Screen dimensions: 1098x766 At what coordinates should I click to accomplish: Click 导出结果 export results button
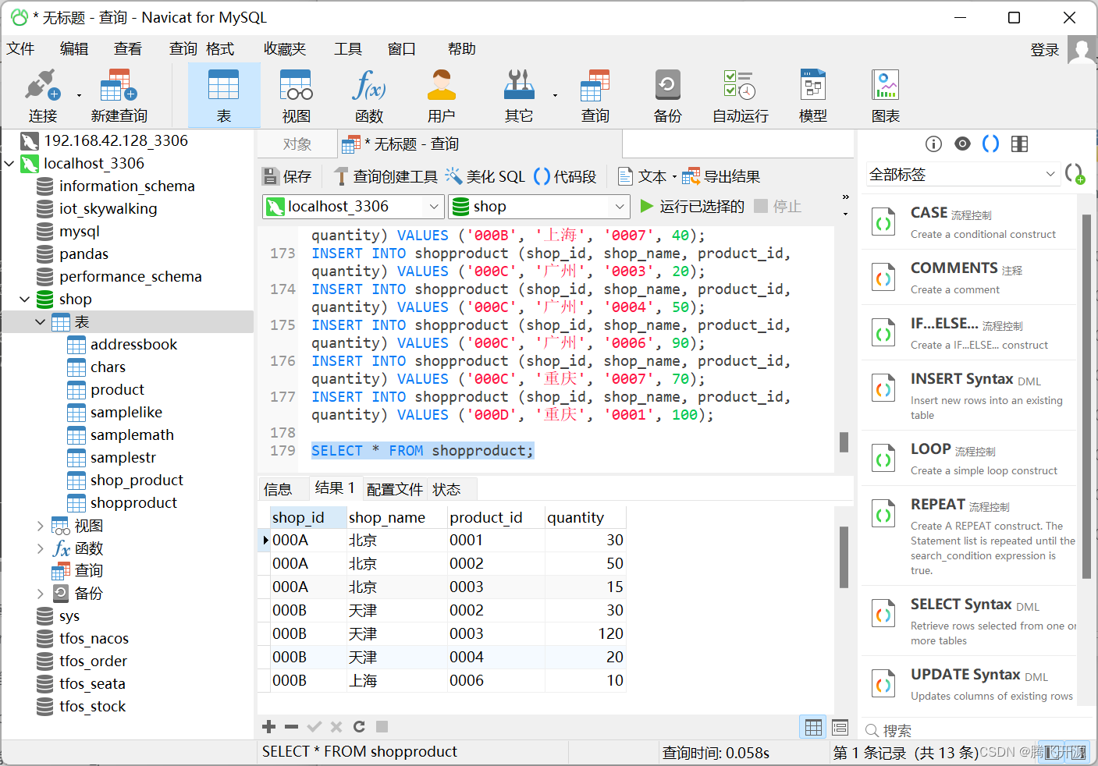click(x=721, y=176)
